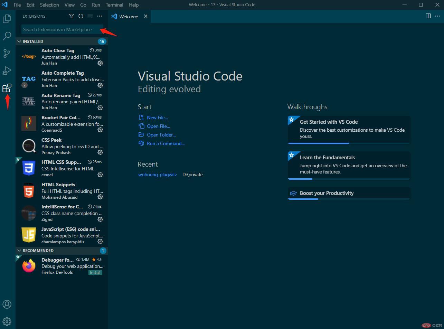This screenshot has height=329, width=444.
Task: Open the Explorer view in activity bar
Action: (x=7, y=19)
